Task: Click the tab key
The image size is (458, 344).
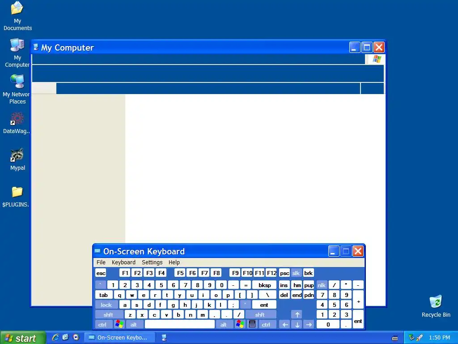Action: 104,295
